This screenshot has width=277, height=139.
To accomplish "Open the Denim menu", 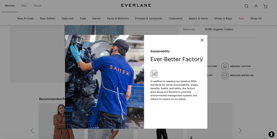I will tap(97, 18).
